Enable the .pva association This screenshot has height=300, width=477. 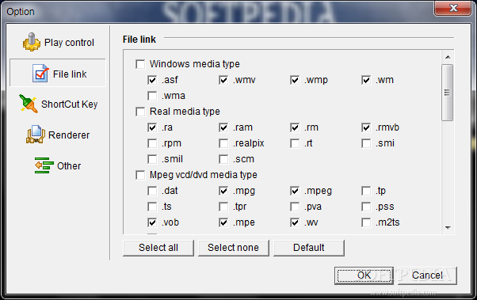pyautogui.click(x=295, y=207)
